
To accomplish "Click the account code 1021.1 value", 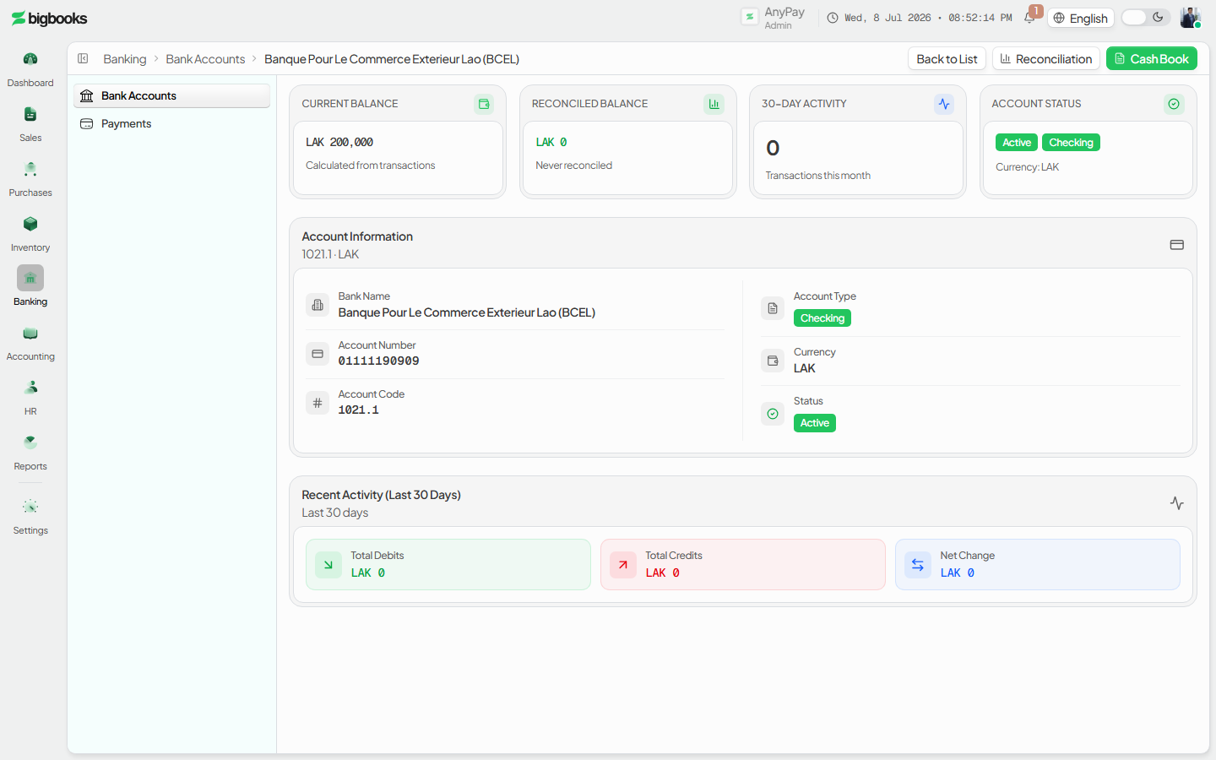I will click(x=358, y=410).
